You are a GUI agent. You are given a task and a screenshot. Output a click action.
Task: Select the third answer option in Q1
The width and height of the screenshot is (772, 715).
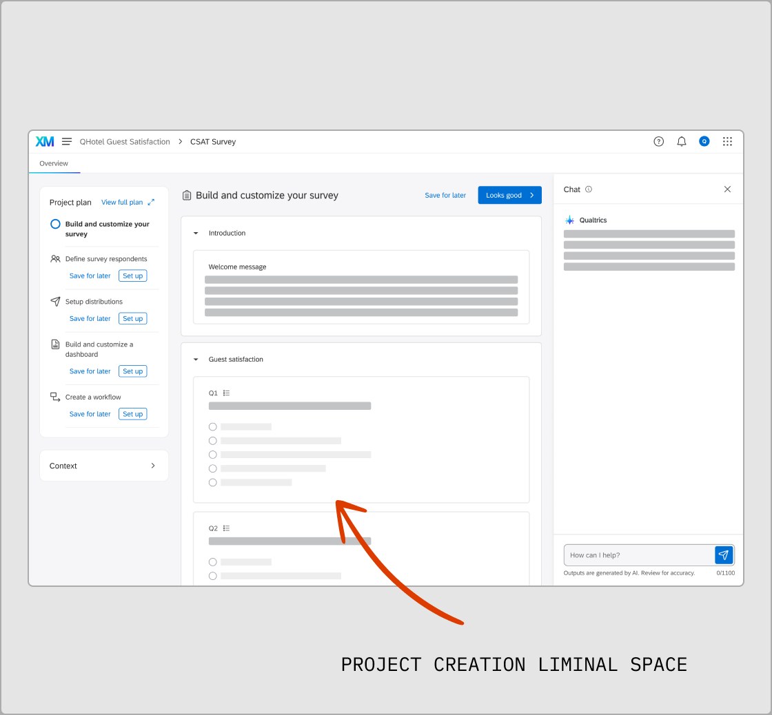(x=213, y=455)
